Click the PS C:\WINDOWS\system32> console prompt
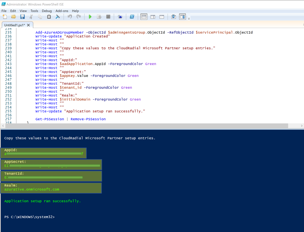304x232 pixels. (29, 217)
